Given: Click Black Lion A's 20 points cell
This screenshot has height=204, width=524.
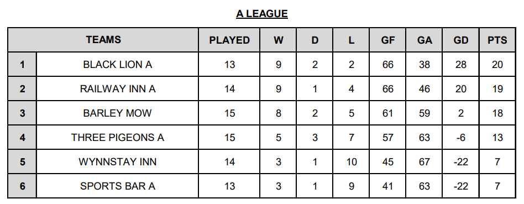Looking at the screenshot, I should (x=497, y=64).
